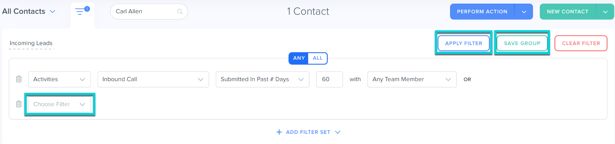Open the Activities filter type dropdown
This screenshot has width=615, height=144.
[x=59, y=79]
